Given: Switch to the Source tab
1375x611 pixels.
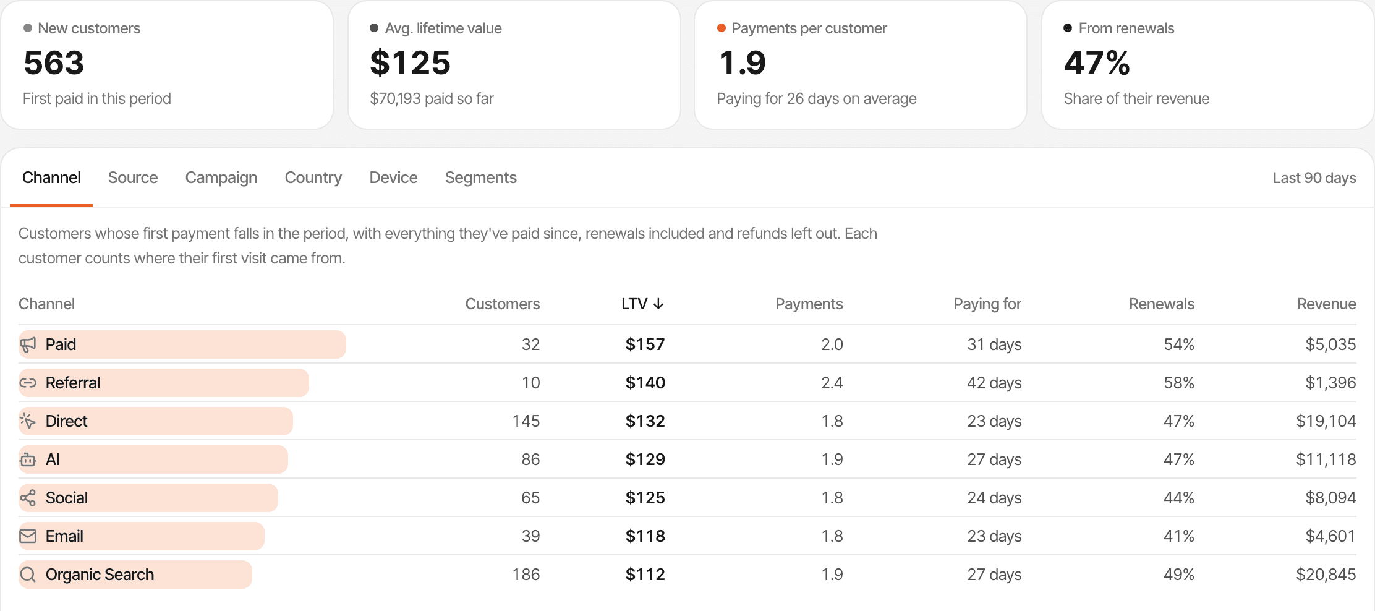Looking at the screenshot, I should point(133,177).
